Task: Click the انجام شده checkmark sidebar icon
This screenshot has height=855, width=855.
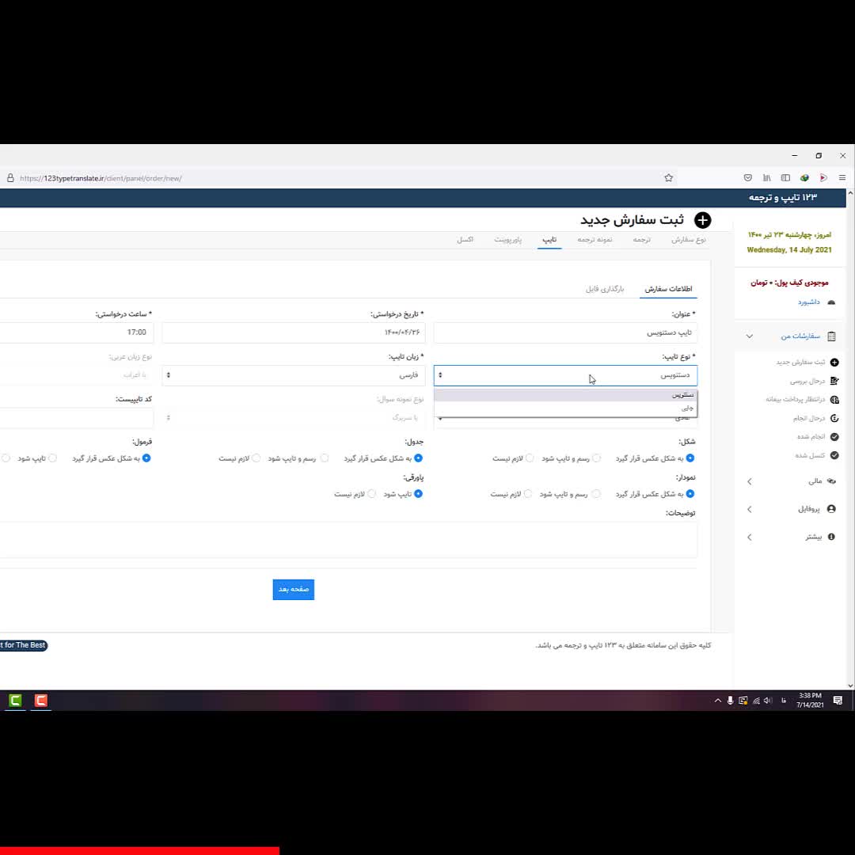Action: coord(834,437)
